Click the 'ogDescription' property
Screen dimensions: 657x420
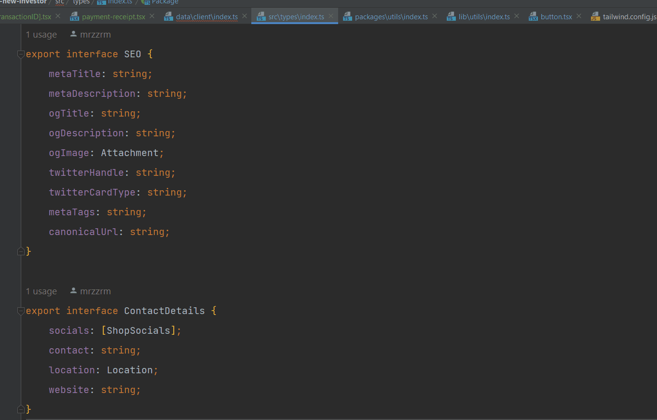pos(86,133)
